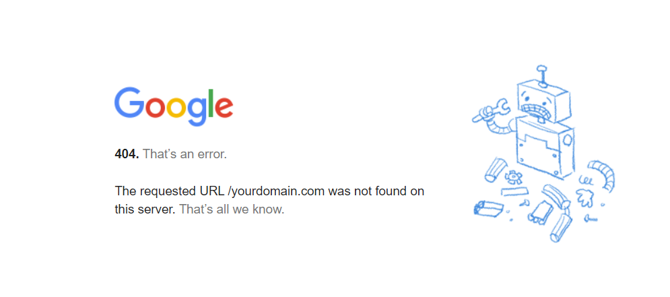Click "The requested URL" text
The image size is (670, 297).
(x=169, y=191)
